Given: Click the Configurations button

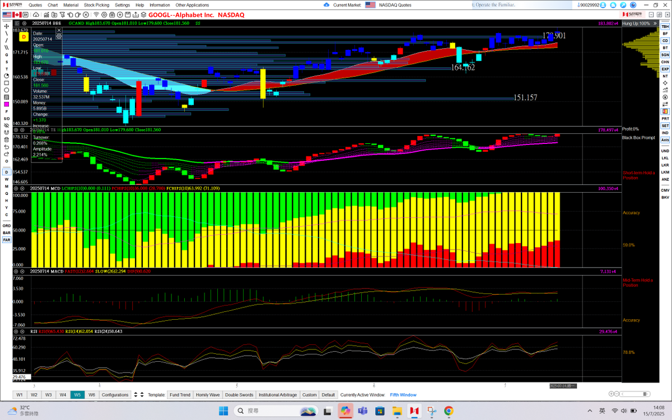Looking at the screenshot, I should (x=115, y=395).
